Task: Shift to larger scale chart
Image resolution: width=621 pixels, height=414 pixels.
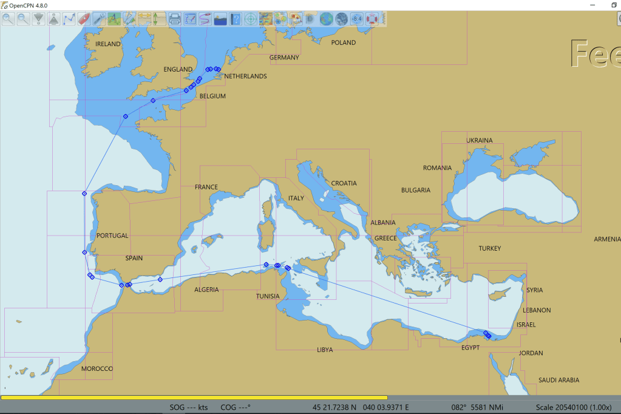Action: point(38,19)
